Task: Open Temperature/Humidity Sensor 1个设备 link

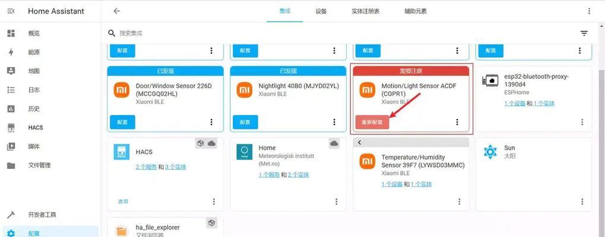Action: [x=392, y=184]
